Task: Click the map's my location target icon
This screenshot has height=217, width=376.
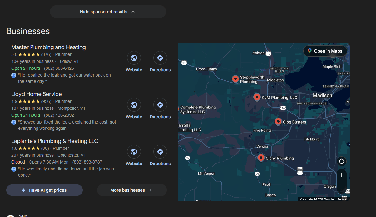Action: tap(341, 161)
